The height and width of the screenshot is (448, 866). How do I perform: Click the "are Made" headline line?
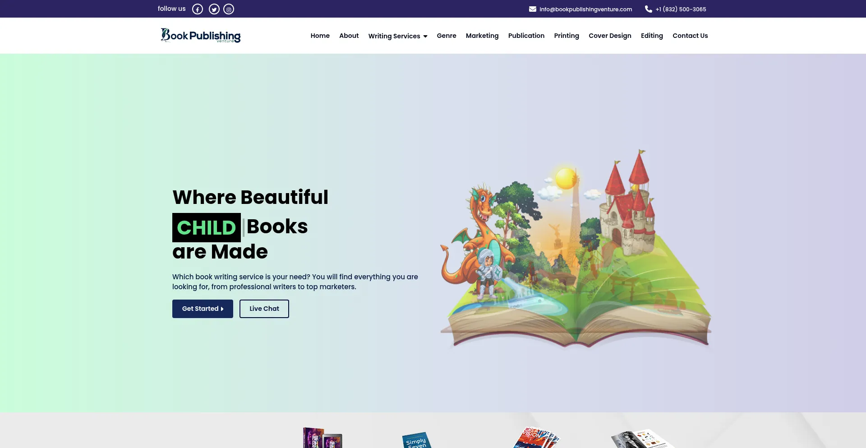coord(220,252)
